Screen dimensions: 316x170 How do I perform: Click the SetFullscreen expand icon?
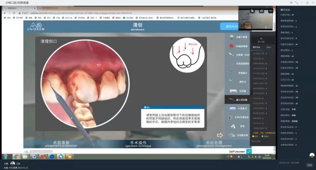pyautogui.click(x=249, y=151)
